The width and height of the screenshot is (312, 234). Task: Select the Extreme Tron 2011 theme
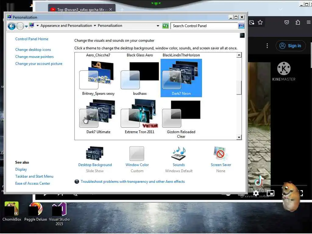(x=140, y=116)
